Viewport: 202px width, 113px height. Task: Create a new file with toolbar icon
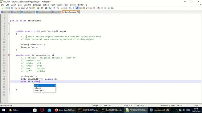(2, 8)
